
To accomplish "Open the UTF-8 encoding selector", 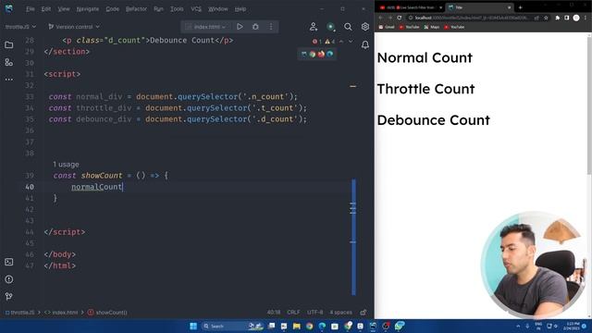I will [x=314, y=313].
